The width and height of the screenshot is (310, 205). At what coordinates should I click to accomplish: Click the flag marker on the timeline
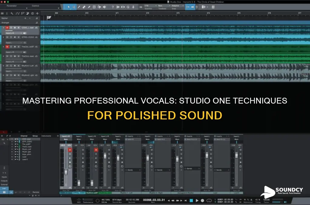click(49, 18)
